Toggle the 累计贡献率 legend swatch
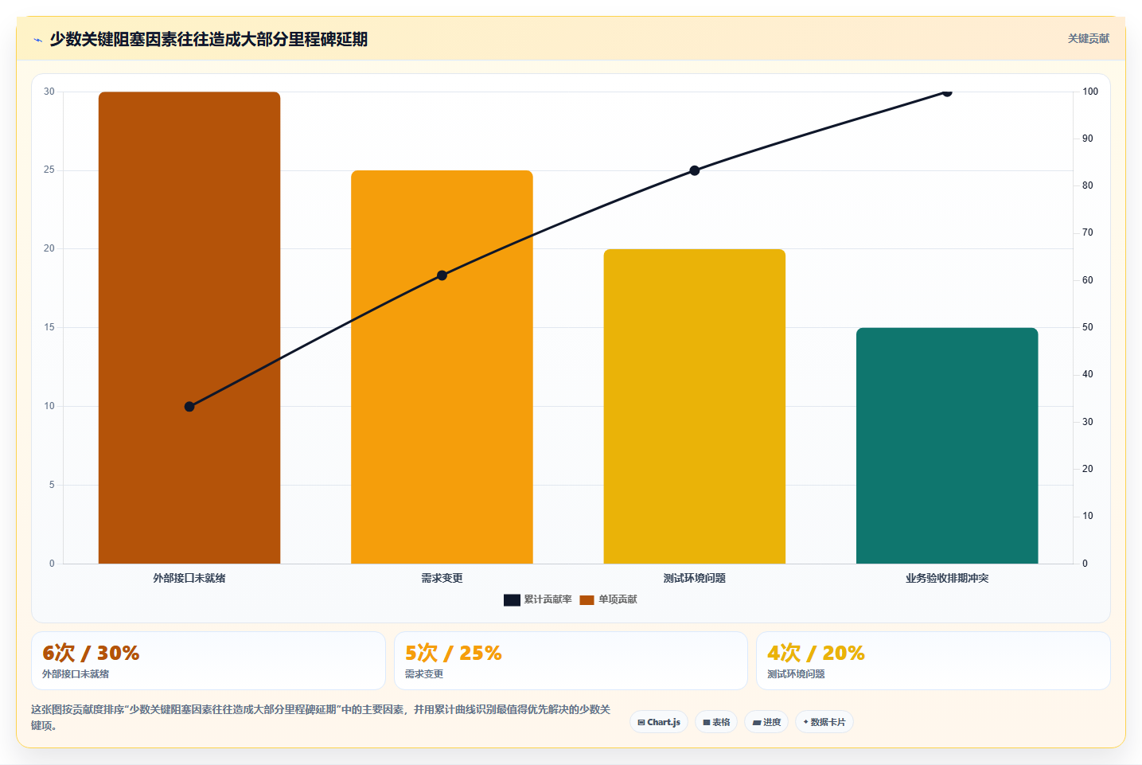The width and height of the screenshot is (1142, 765). pyautogui.click(x=512, y=600)
